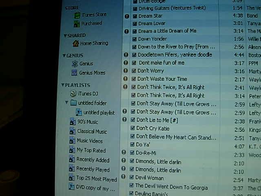Select the song Dont make fun of me
261x196 pixels.
coord(161,63)
